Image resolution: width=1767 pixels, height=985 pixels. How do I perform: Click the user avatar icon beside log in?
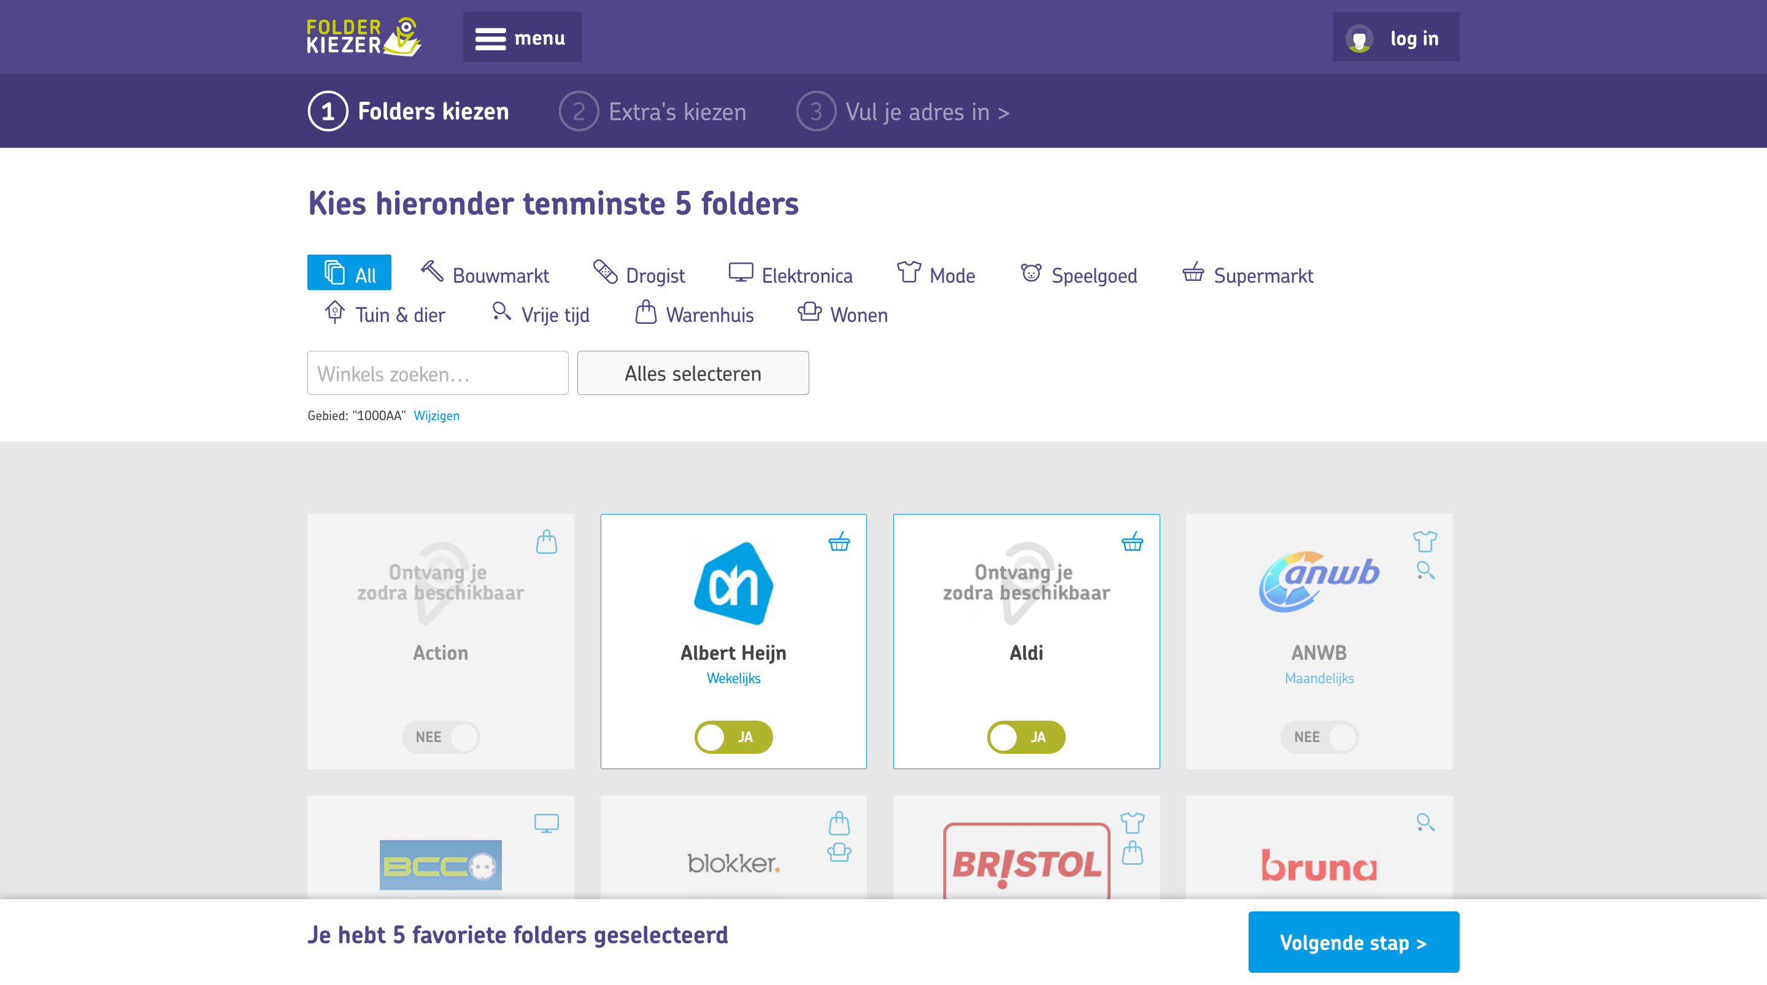[1358, 39]
